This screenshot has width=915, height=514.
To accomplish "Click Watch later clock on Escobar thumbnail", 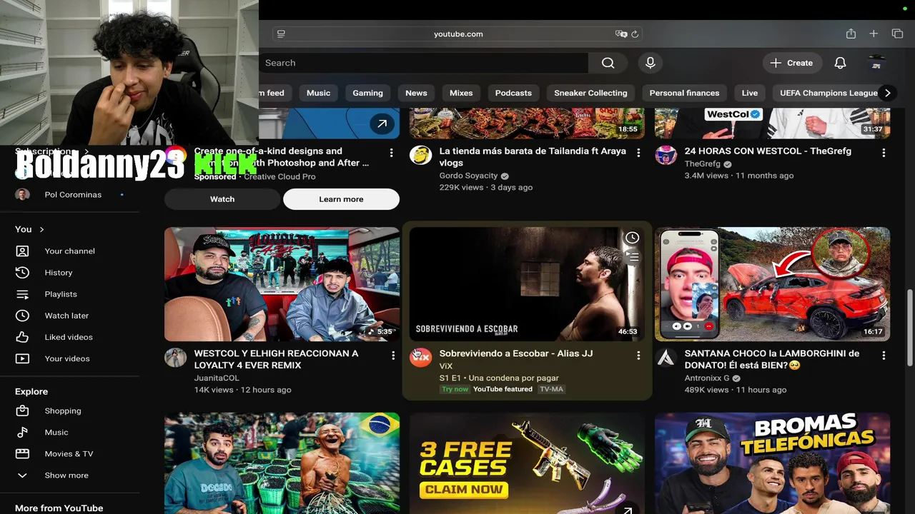I will pyautogui.click(x=632, y=238).
